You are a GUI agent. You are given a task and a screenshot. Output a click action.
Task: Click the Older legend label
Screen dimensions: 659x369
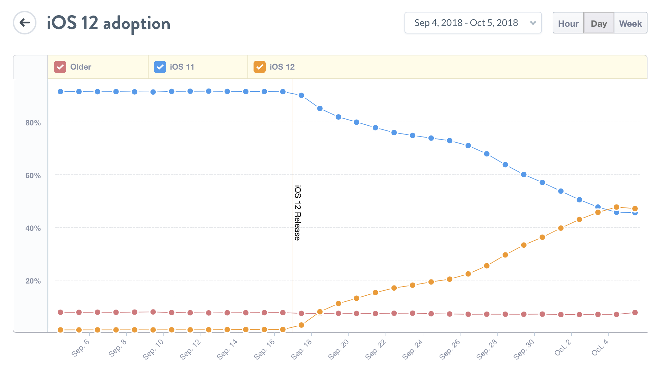point(81,67)
